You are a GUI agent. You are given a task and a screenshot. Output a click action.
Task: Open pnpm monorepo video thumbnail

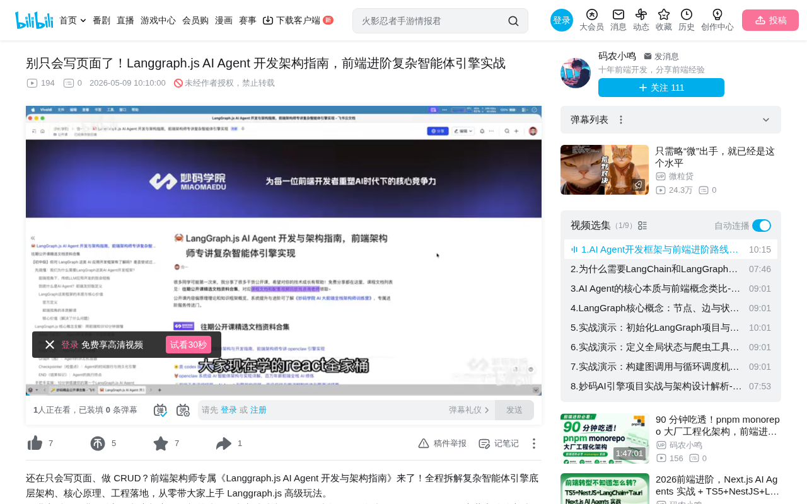(x=605, y=438)
